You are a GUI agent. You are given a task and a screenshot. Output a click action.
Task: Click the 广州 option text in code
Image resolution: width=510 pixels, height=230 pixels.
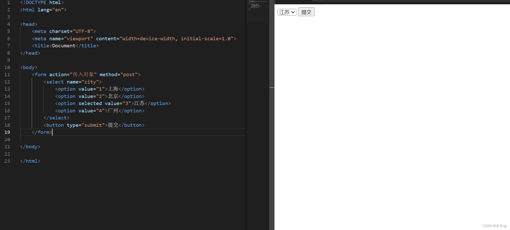click(x=113, y=111)
